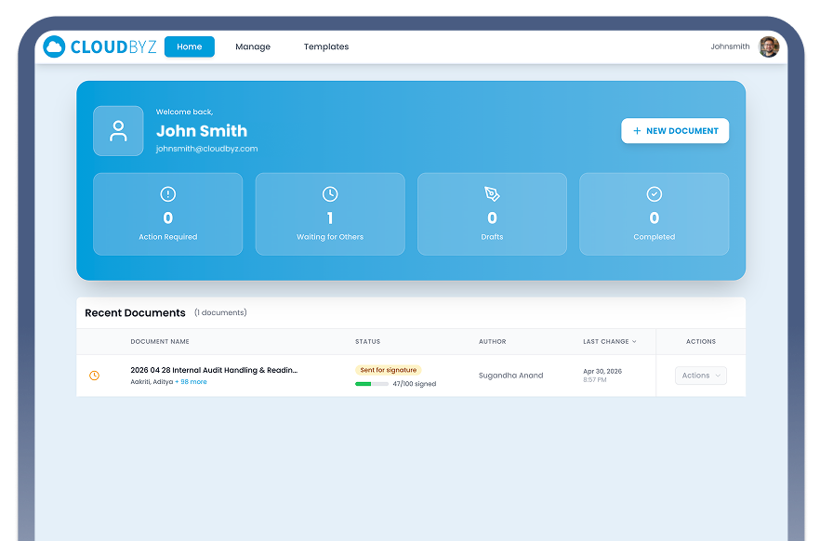Screen dimensions: 820x541
Task: Open the Action Required card
Action: click(168, 214)
